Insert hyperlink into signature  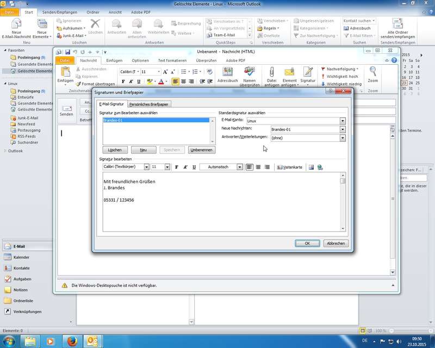point(320,167)
